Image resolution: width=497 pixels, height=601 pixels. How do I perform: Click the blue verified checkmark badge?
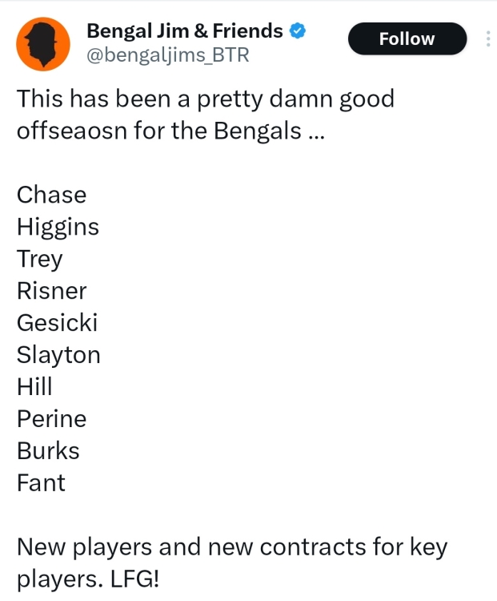[297, 31]
